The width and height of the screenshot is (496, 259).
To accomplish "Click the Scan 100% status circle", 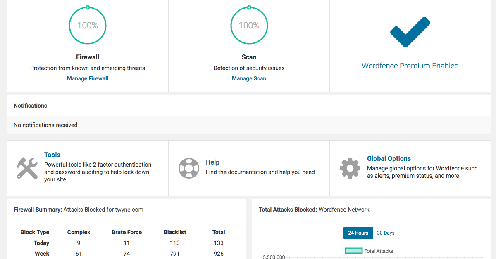I will (x=249, y=26).
